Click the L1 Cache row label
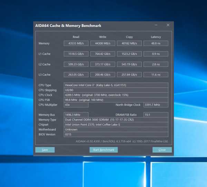 tap(45, 54)
